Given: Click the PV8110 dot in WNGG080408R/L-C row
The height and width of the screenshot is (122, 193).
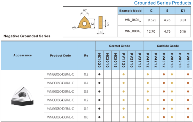Looking at the screenshot, I should (x=172, y=117).
